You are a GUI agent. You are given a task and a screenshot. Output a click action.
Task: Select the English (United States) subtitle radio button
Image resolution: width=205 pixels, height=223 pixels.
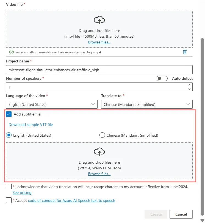tap(9, 135)
